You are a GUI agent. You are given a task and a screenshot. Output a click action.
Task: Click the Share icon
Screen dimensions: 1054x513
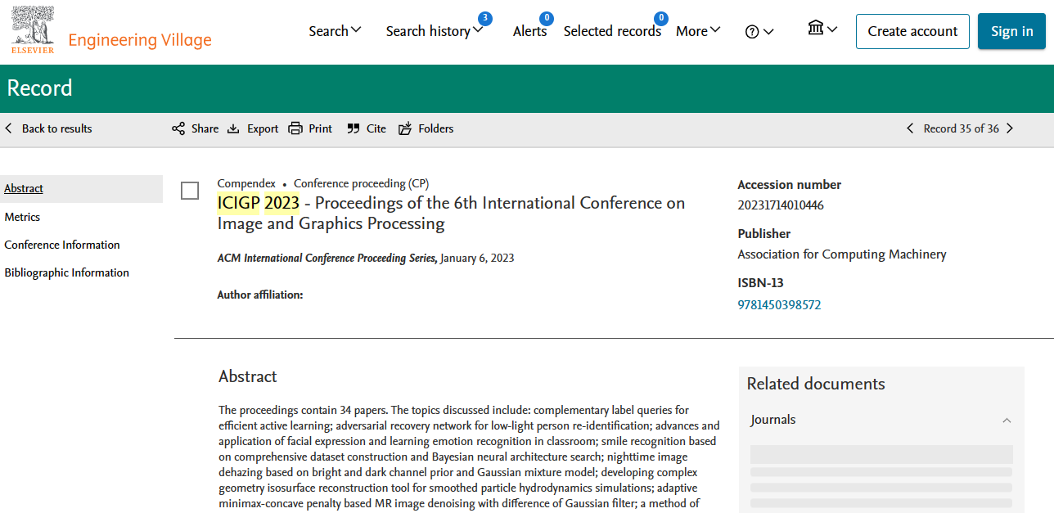(x=178, y=128)
